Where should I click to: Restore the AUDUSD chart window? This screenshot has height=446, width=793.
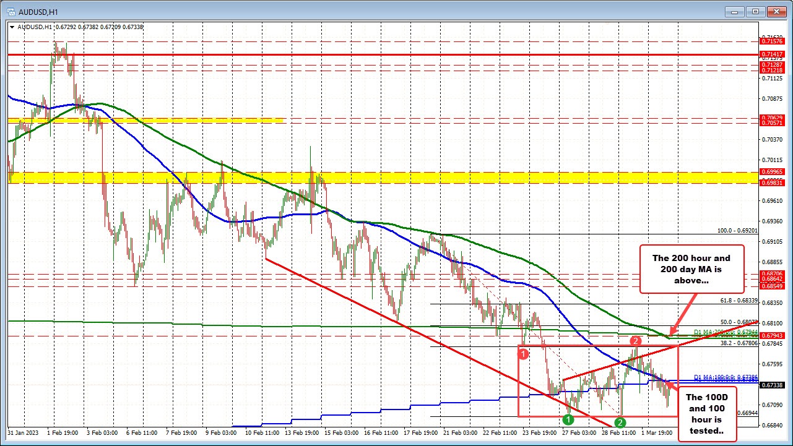pyautogui.click(x=754, y=11)
